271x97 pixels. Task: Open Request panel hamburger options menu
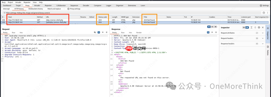click(107, 32)
